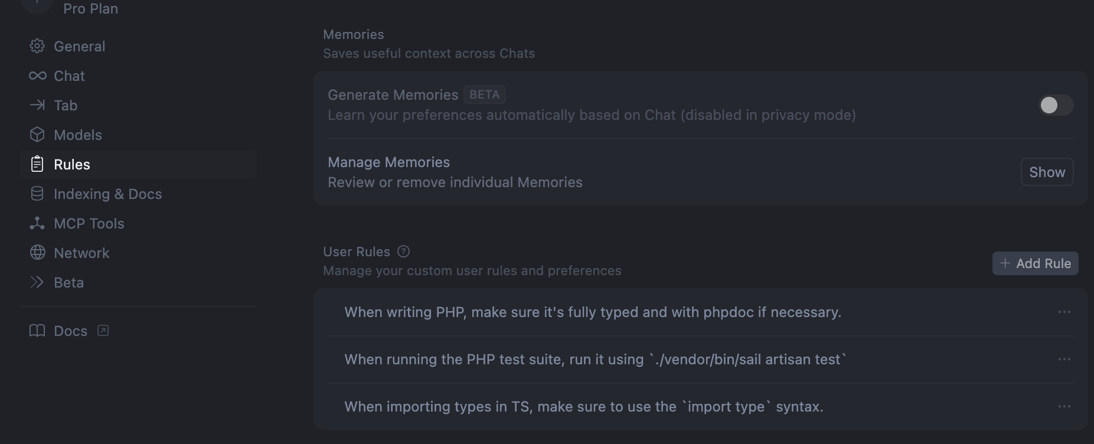
Task: Open options menu for the import type rule
Action: point(1064,406)
